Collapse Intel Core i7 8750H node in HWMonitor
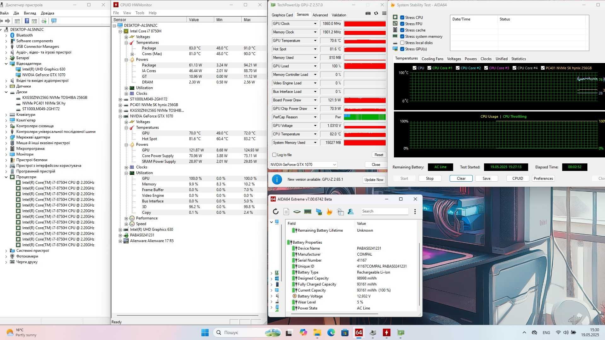Viewport: 605px width, 340px height. coord(120,31)
